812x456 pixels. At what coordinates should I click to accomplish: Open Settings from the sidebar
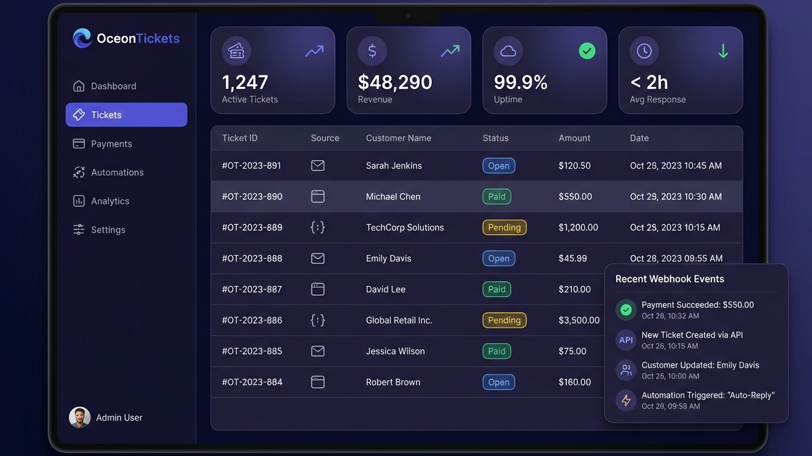point(107,230)
